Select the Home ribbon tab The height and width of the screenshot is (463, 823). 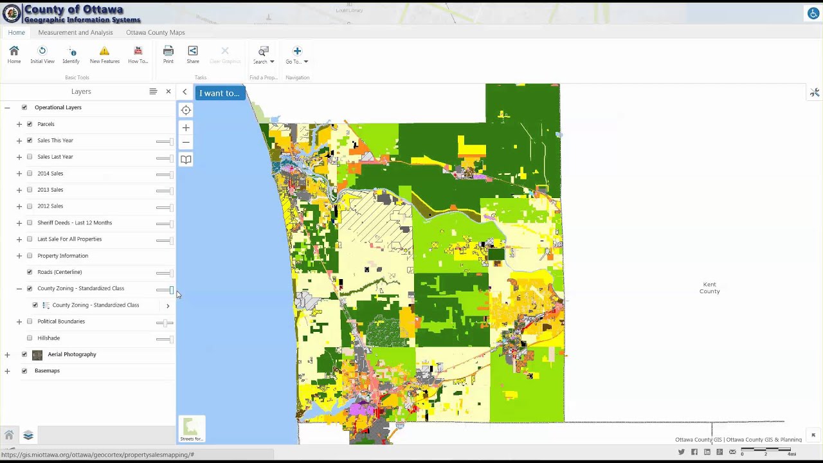pos(17,32)
